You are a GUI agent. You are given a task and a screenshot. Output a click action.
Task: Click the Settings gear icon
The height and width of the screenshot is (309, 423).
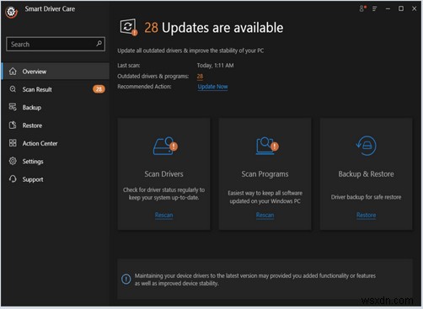(x=13, y=161)
